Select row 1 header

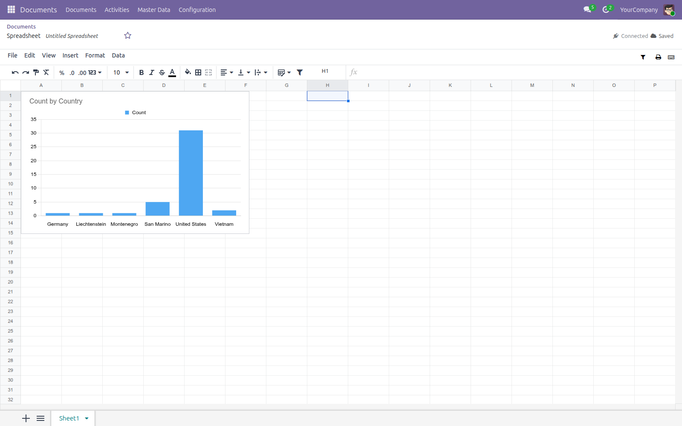pyautogui.click(x=10, y=95)
